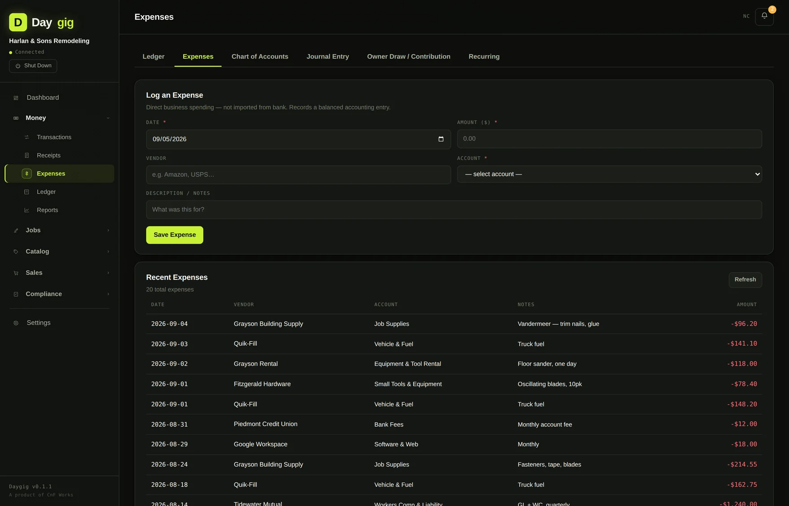Screen dimensions: 789x506
Task: Select the Expenses tab
Action: click(198, 57)
